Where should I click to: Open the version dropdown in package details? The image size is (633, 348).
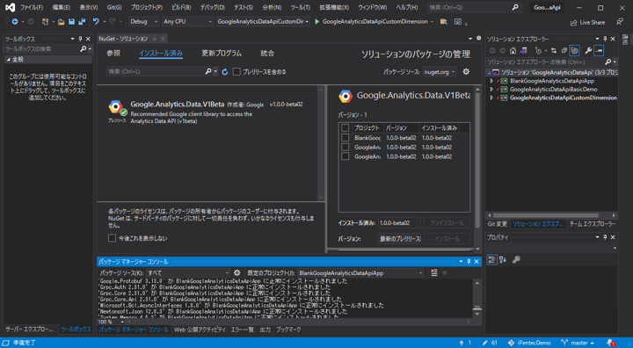click(x=400, y=239)
